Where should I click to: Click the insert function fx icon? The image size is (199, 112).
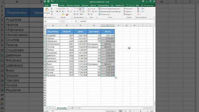pyautogui.click(x=76, y=21)
